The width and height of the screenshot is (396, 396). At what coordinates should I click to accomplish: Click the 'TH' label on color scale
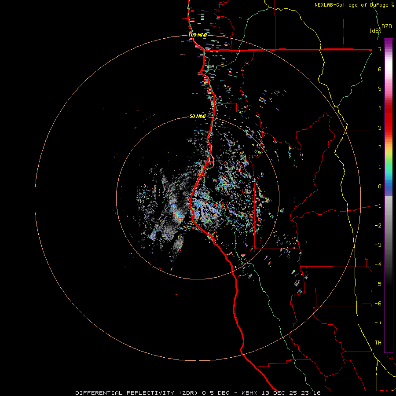(x=378, y=343)
